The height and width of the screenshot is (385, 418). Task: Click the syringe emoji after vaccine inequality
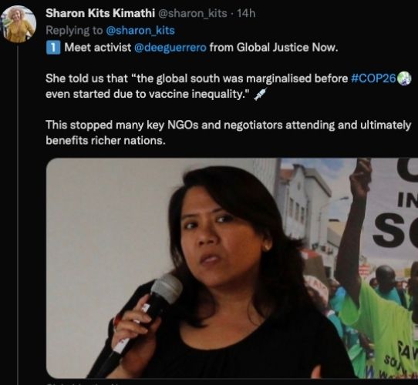tap(260, 94)
